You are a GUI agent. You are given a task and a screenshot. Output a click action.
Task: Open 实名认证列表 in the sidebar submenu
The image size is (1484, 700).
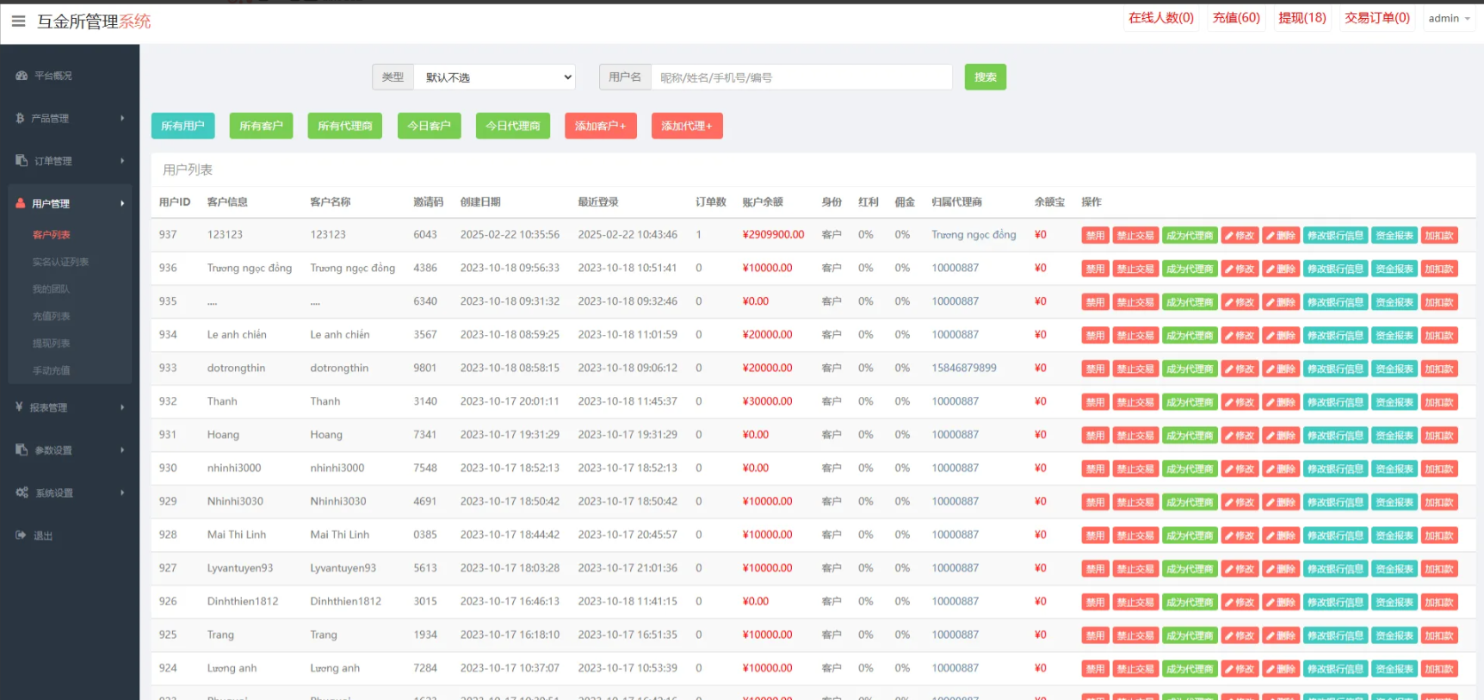(60, 262)
